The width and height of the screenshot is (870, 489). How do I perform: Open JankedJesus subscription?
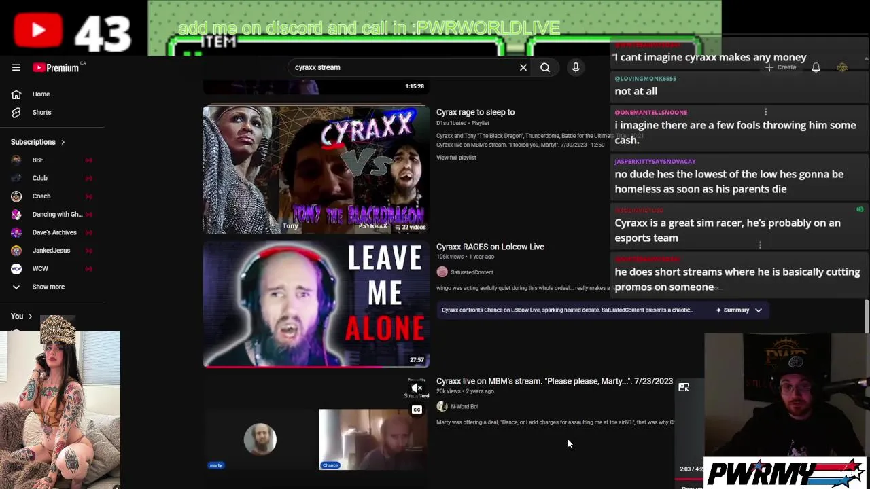coord(51,251)
